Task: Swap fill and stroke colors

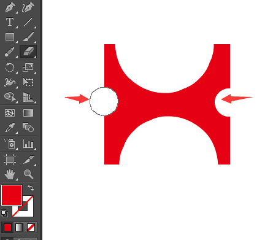Action: click(x=31, y=187)
